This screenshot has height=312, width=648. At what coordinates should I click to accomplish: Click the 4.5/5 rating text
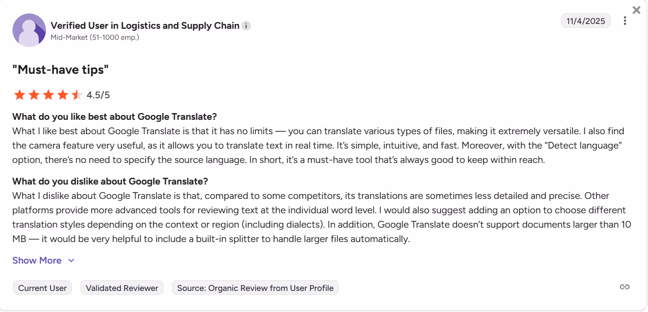coord(98,94)
